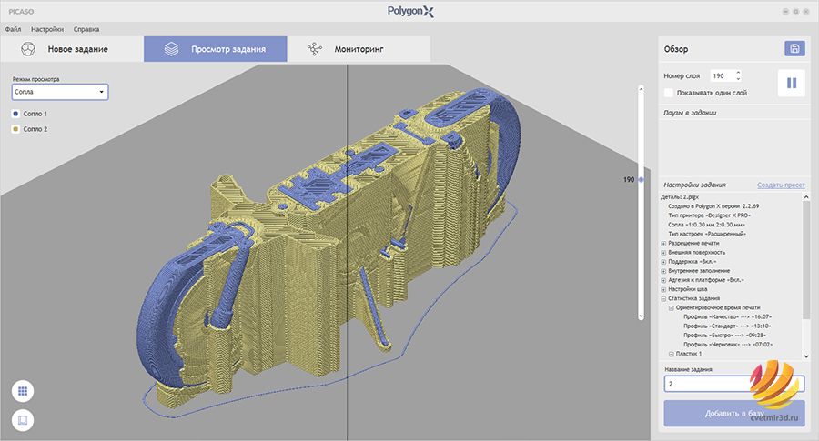The width and height of the screenshot is (819, 441).
Task: Expand Настройки шва settings node
Action: pyautogui.click(x=664, y=290)
